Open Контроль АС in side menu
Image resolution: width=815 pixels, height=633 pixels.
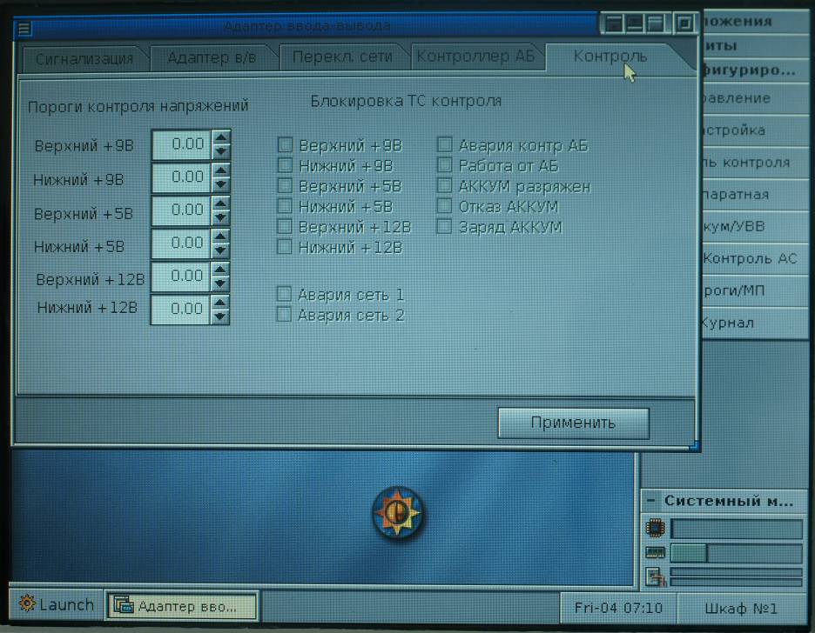[x=754, y=258]
